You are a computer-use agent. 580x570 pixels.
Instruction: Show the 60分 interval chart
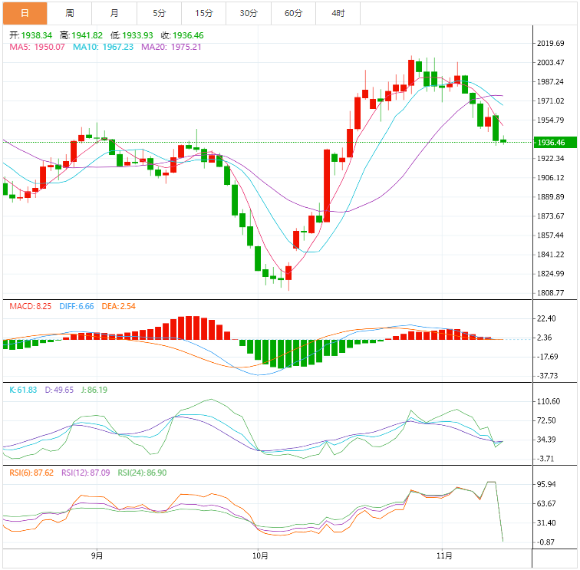pos(293,13)
